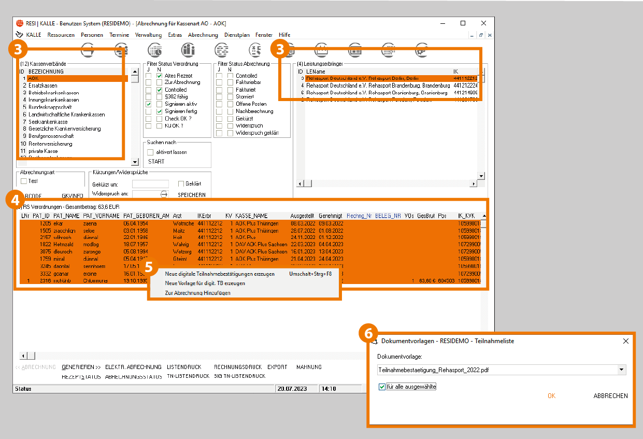Click the ELEKTR. ABRECHNUNG button
This screenshot has width=643, height=439.
(133, 367)
